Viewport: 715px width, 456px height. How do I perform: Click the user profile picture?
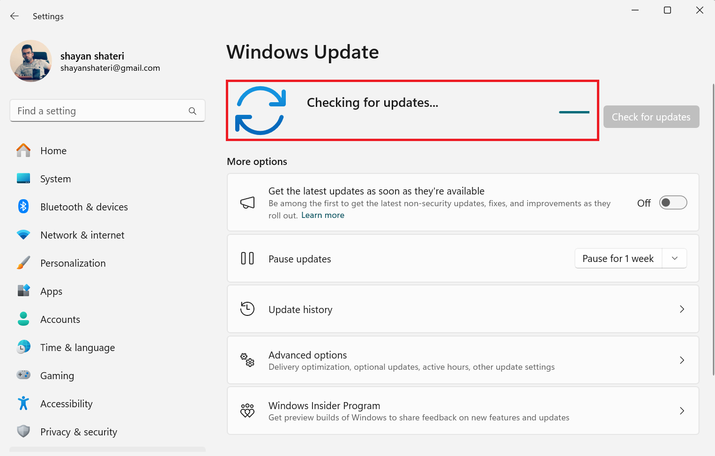click(31, 61)
